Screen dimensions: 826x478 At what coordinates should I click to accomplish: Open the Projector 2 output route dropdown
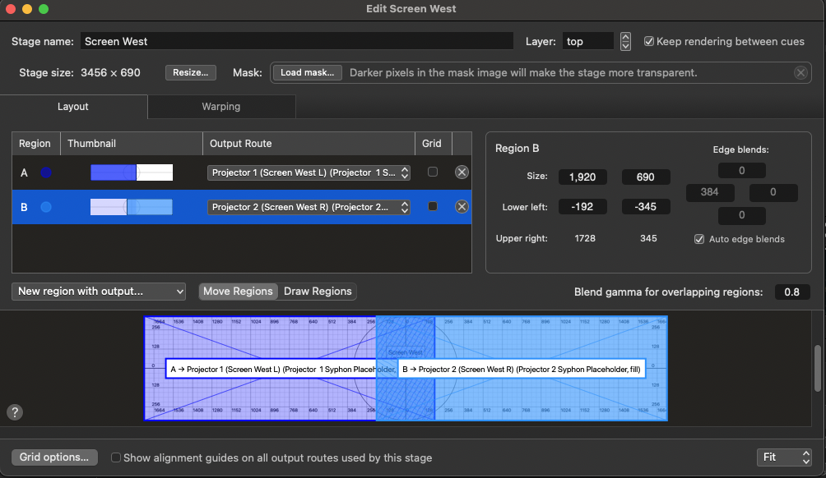click(309, 206)
